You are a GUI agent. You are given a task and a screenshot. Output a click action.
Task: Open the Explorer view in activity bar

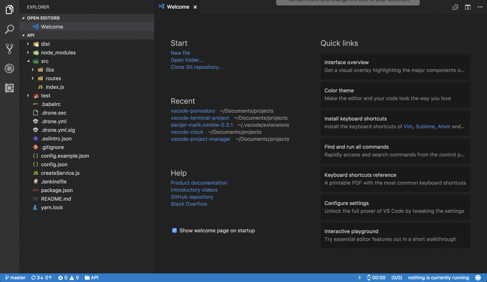(x=9, y=10)
